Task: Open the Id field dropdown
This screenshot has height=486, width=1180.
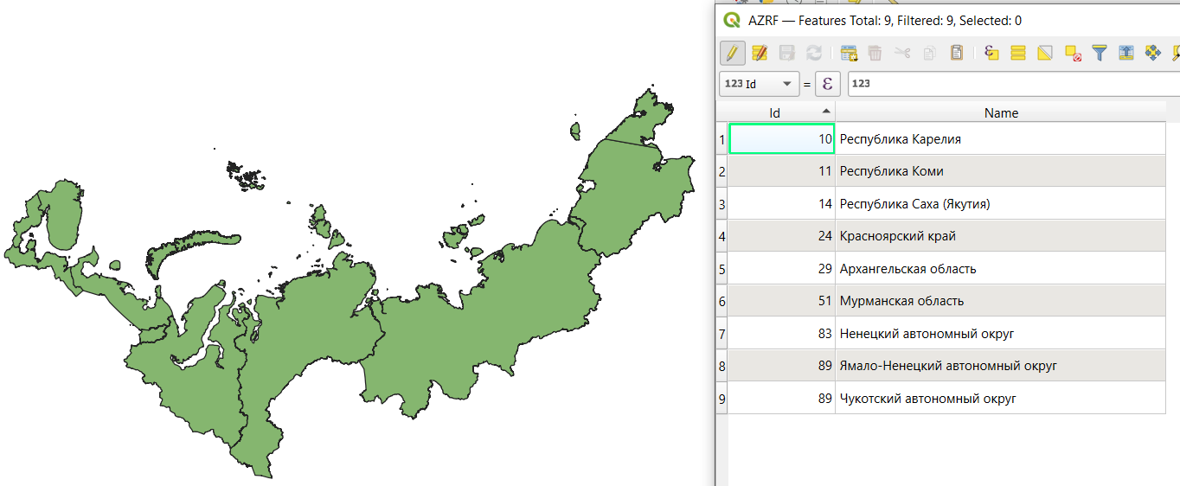Action: coord(760,84)
